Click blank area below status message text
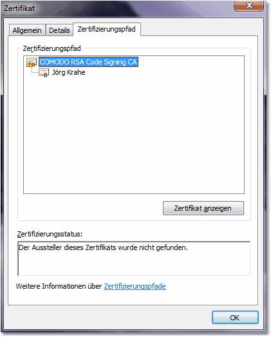Screen dimensions: 271x337 134,264
